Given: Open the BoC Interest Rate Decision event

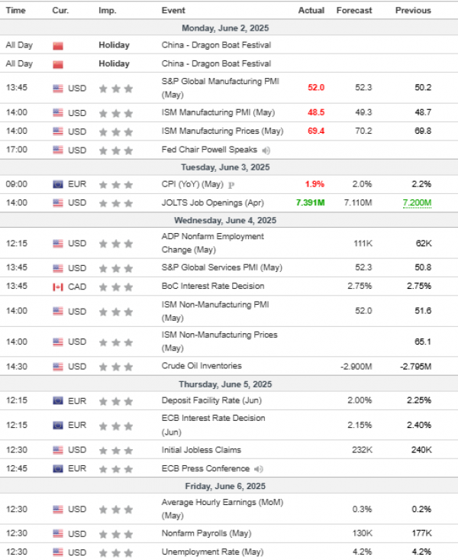Looking at the screenshot, I should [x=213, y=286].
